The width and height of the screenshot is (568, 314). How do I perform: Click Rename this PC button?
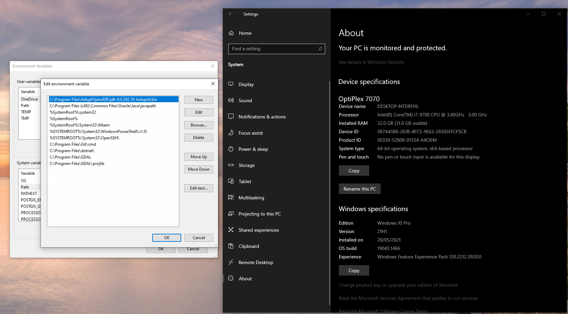pyautogui.click(x=360, y=189)
